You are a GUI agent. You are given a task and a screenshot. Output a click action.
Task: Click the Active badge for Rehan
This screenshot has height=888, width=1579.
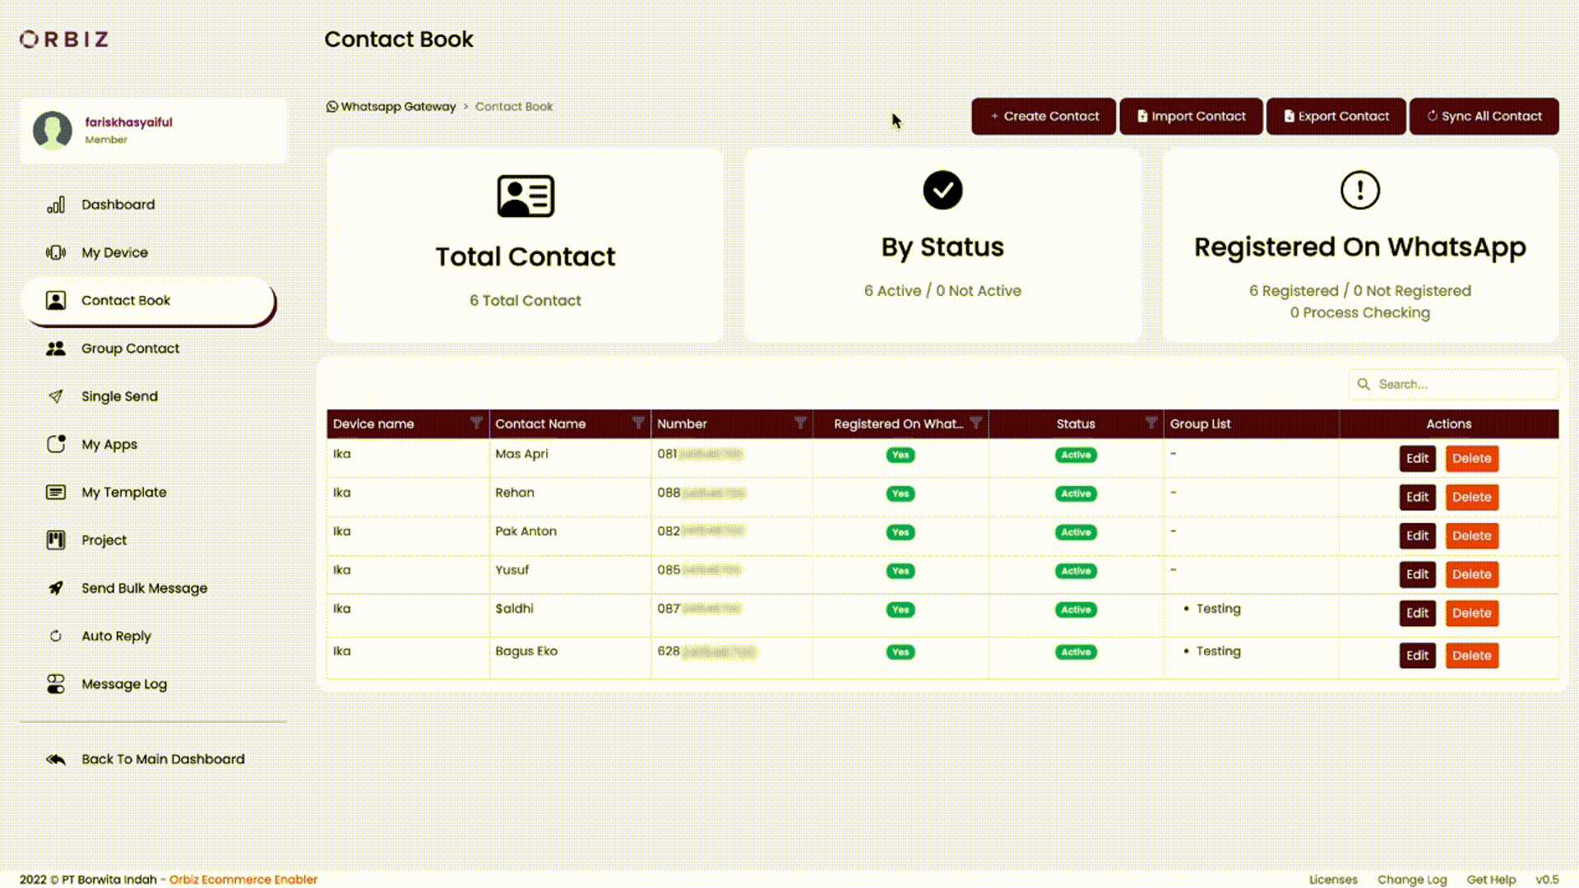click(x=1076, y=493)
